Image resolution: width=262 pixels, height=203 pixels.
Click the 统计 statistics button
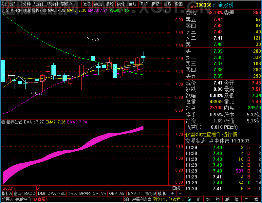pos(121,4)
